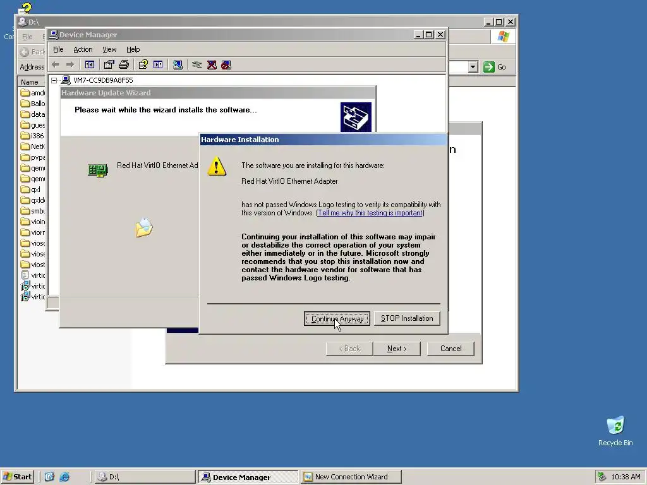Select the NetK folder in D:\ window
This screenshot has width=647, height=485.
point(33,147)
